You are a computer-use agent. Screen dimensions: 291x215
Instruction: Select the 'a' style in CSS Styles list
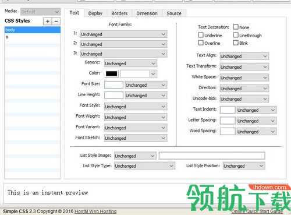[33, 37]
